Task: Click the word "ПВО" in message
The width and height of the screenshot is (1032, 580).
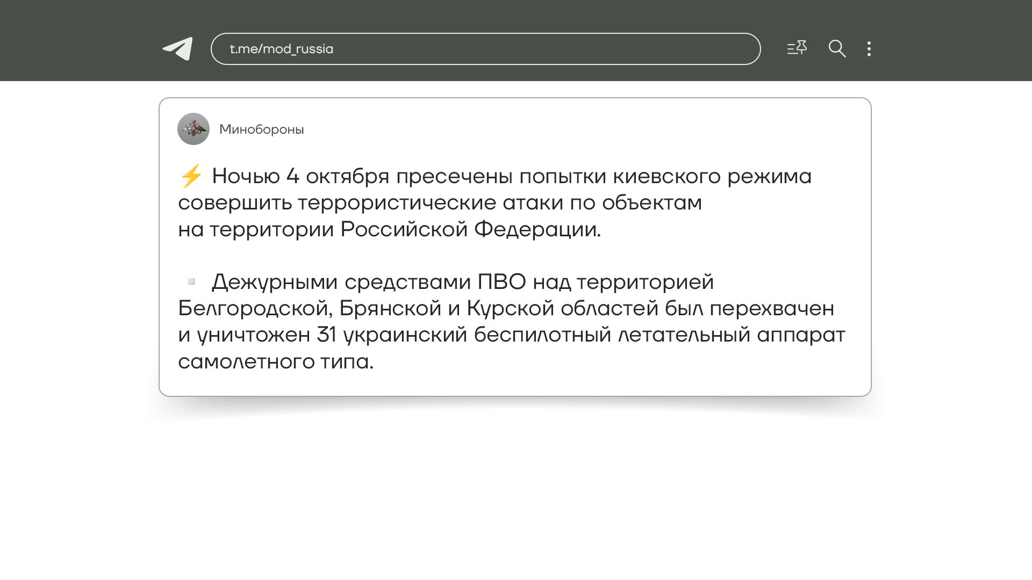Action: 501,282
